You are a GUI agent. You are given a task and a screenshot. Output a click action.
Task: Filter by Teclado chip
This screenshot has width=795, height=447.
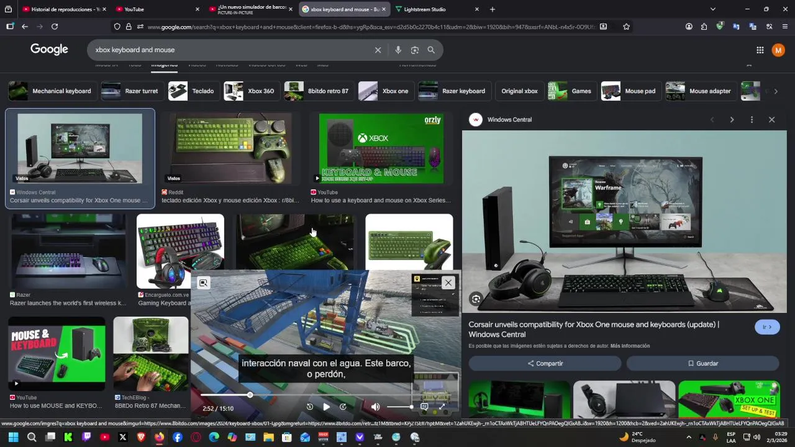point(194,91)
